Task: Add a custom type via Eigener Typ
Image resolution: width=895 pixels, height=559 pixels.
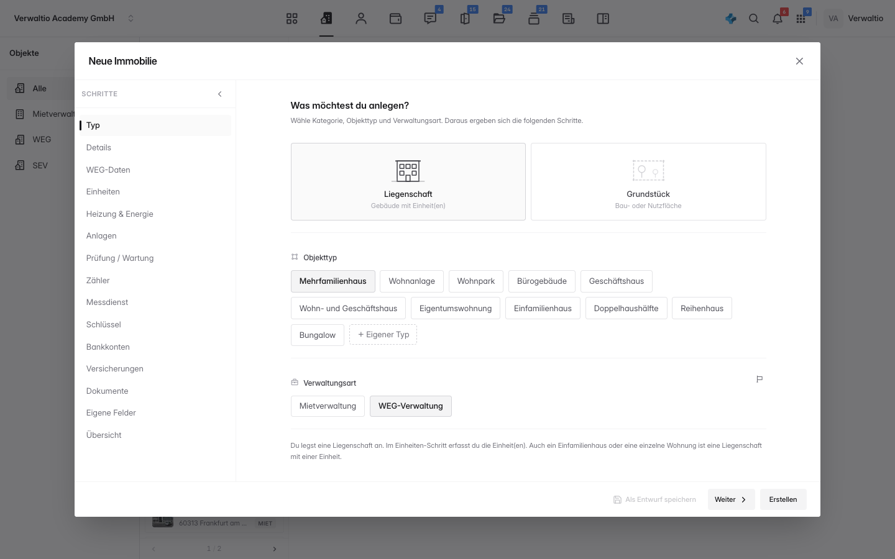Action: (383, 335)
